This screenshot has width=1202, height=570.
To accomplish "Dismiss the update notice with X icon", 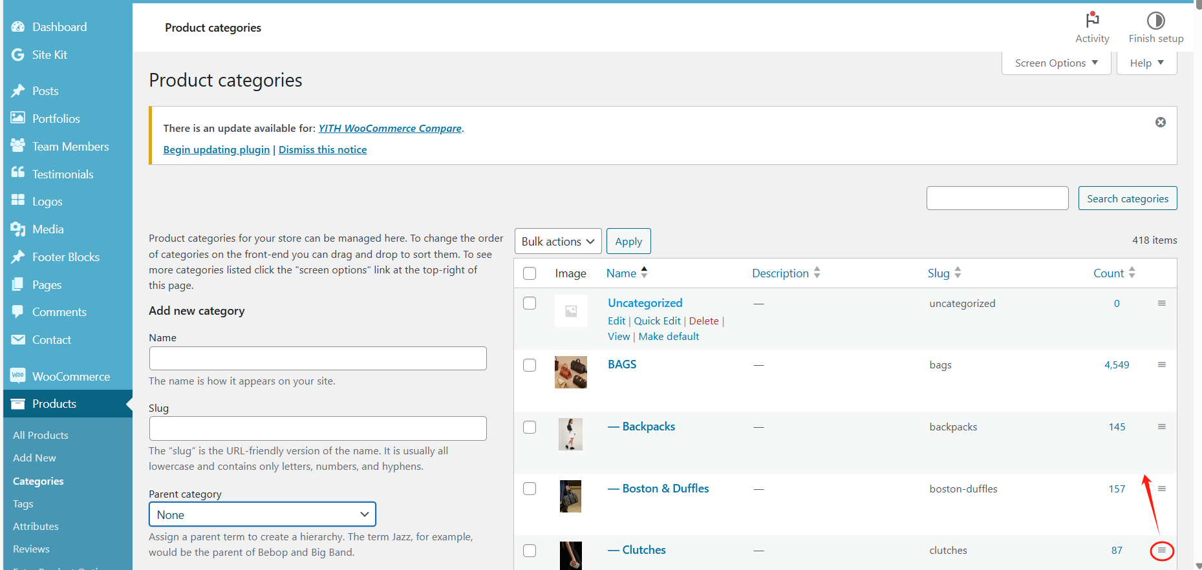I will [1161, 122].
